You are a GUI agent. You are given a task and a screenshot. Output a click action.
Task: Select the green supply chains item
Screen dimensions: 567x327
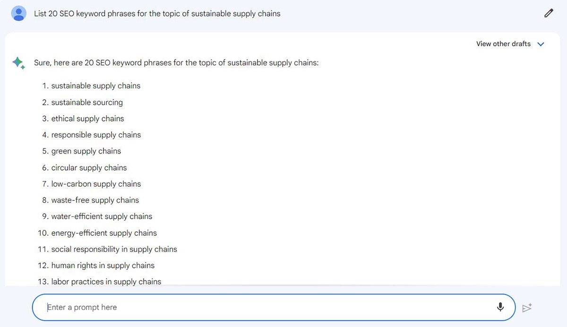pos(86,151)
